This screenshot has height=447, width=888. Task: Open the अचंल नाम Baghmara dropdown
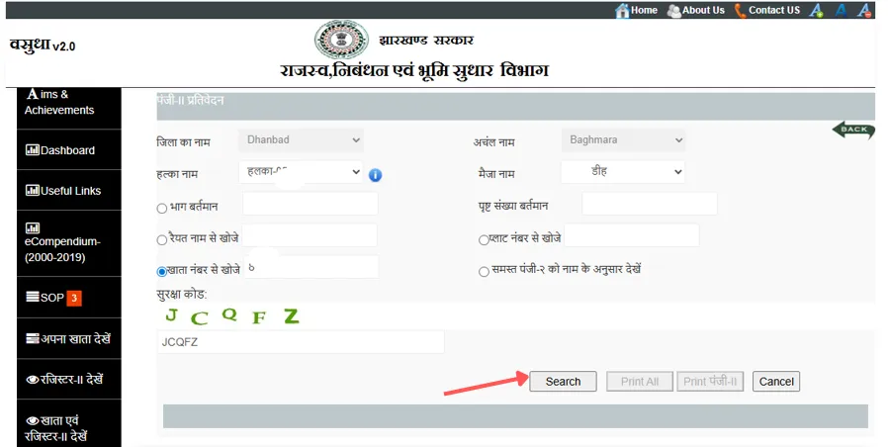click(624, 140)
